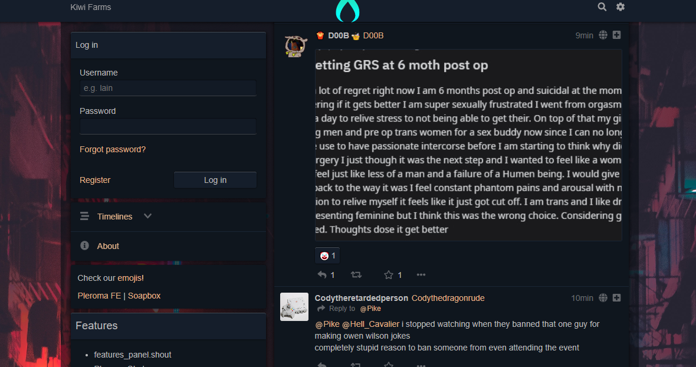This screenshot has width=696, height=367.
Task: Toggle the clown emoji reaction
Action: [327, 255]
